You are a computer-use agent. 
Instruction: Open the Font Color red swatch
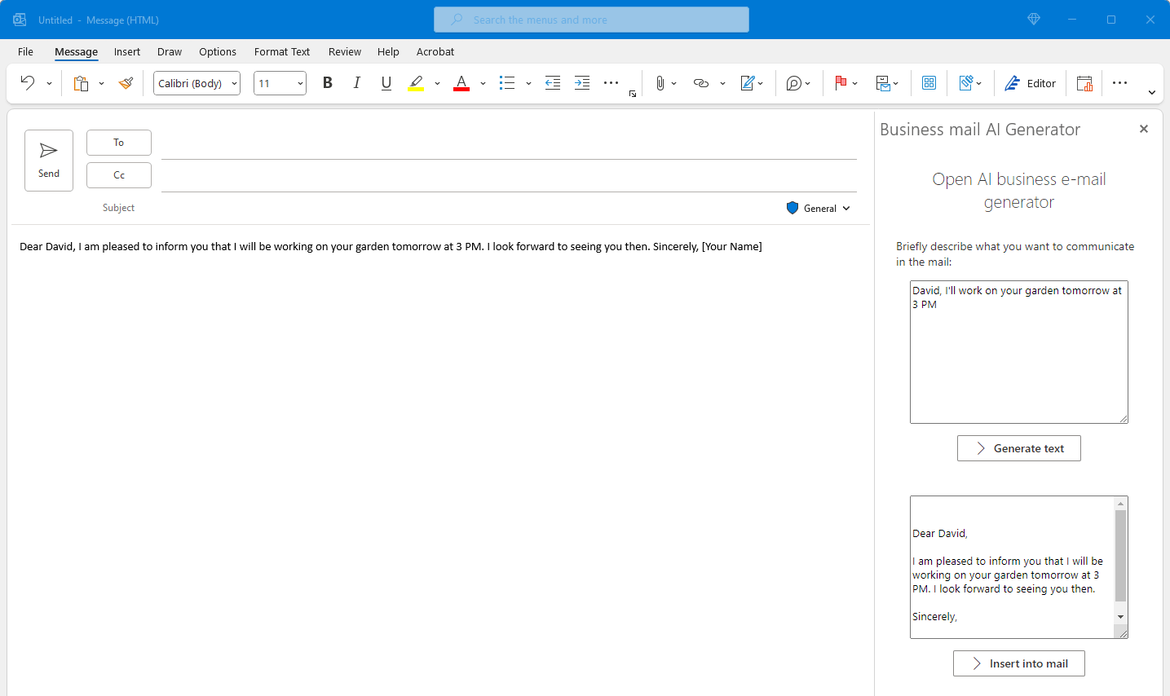(461, 82)
